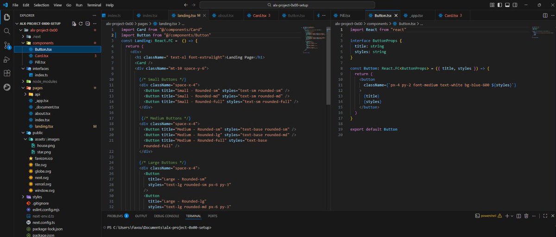Open the Selection menu
Image resolution: width=556 pixels, height=237 pixels.
click(41, 5)
